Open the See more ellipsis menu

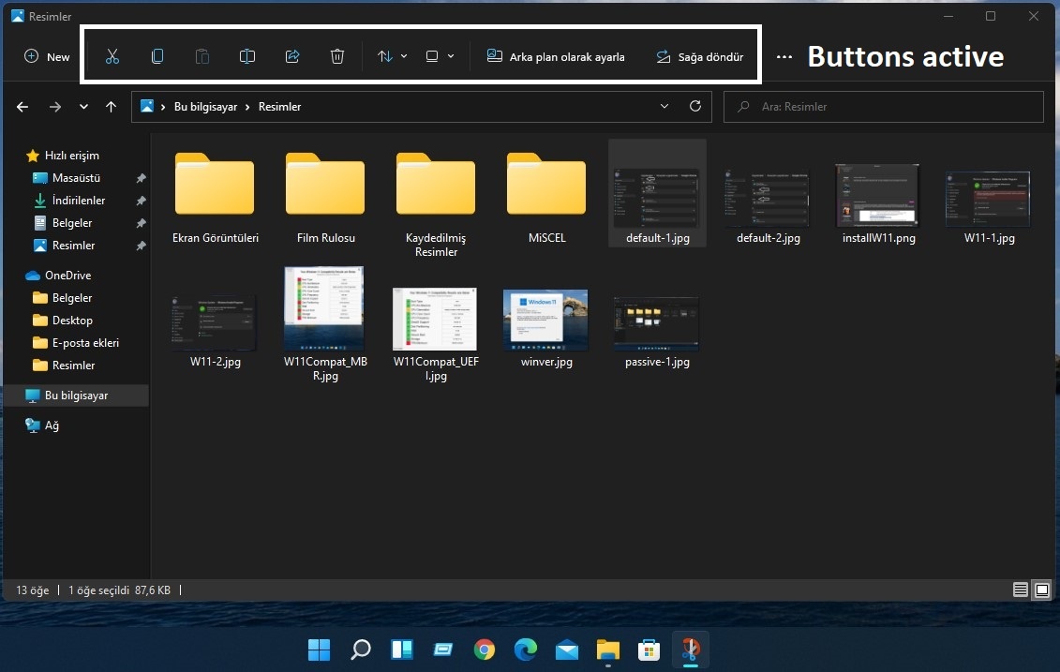[x=784, y=56]
